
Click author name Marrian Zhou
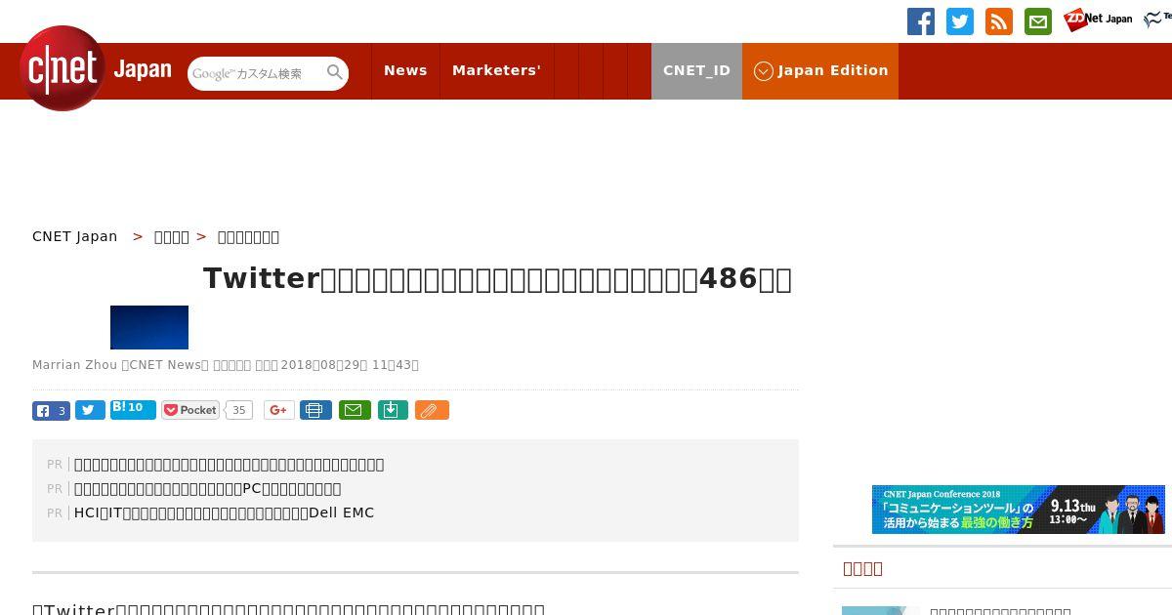coord(74,365)
